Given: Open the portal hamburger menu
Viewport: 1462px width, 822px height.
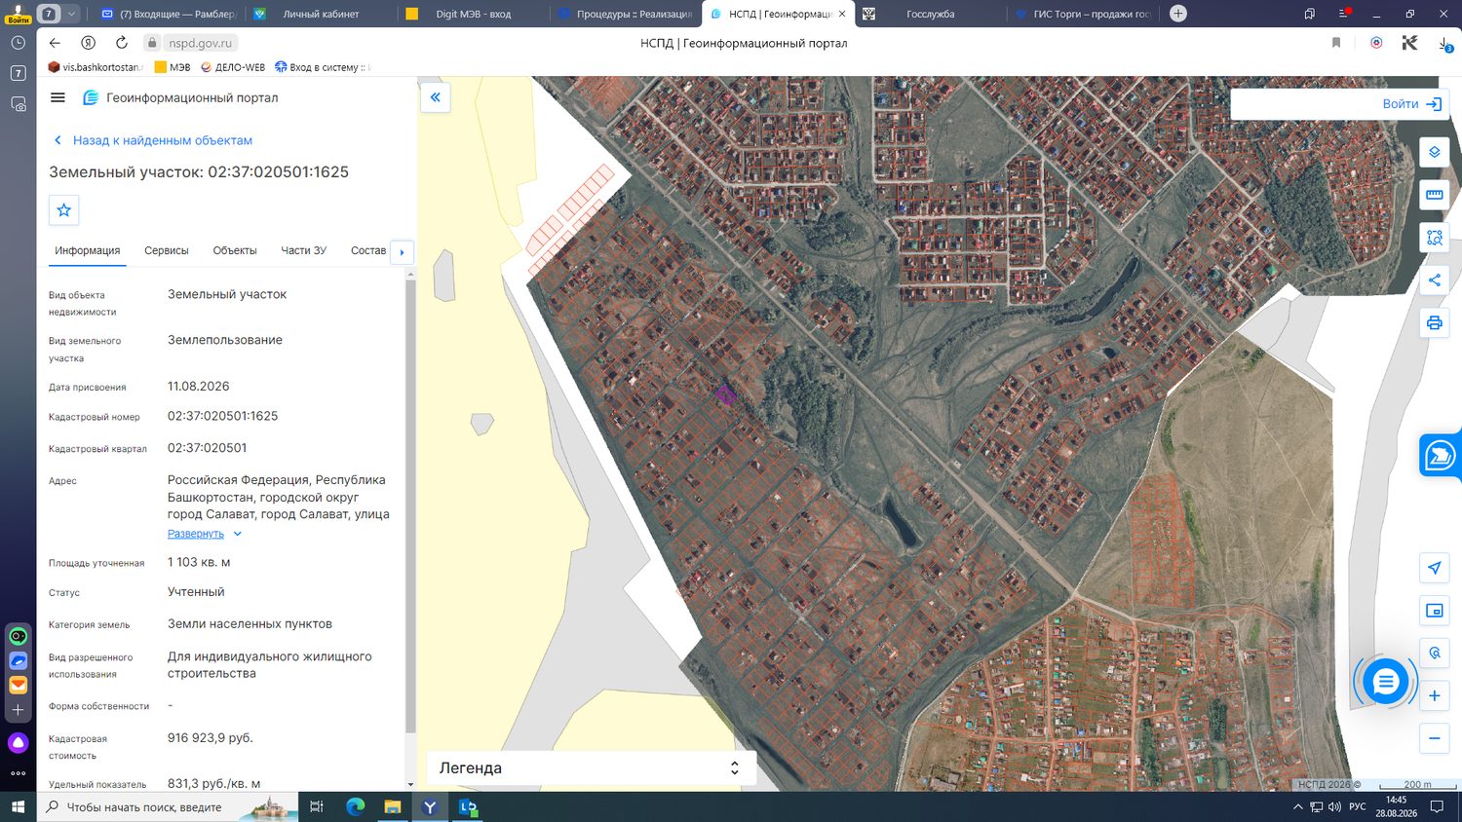Looking at the screenshot, I should coord(58,97).
